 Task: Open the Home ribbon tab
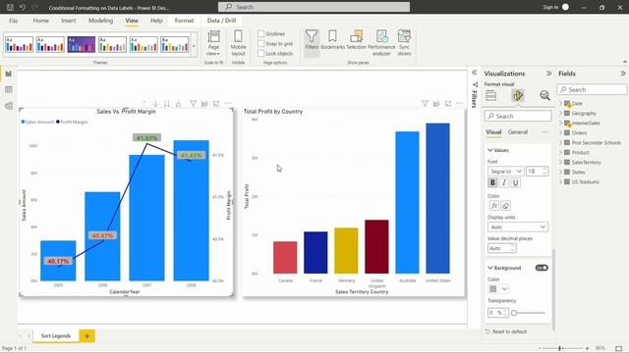coord(40,21)
